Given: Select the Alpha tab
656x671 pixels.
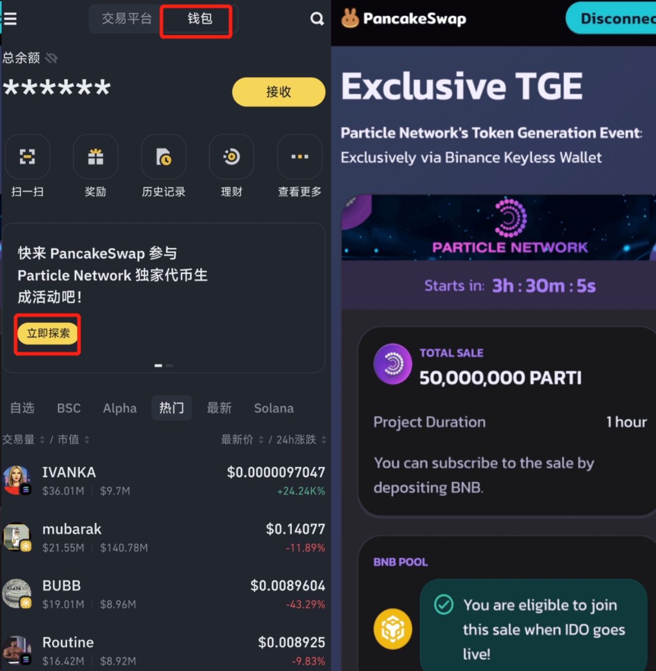Looking at the screenshot, I should tap(120, 408).
